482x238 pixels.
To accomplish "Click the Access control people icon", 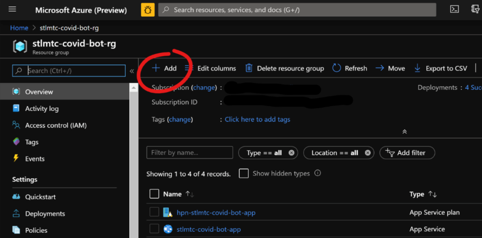I will point(16,125).
